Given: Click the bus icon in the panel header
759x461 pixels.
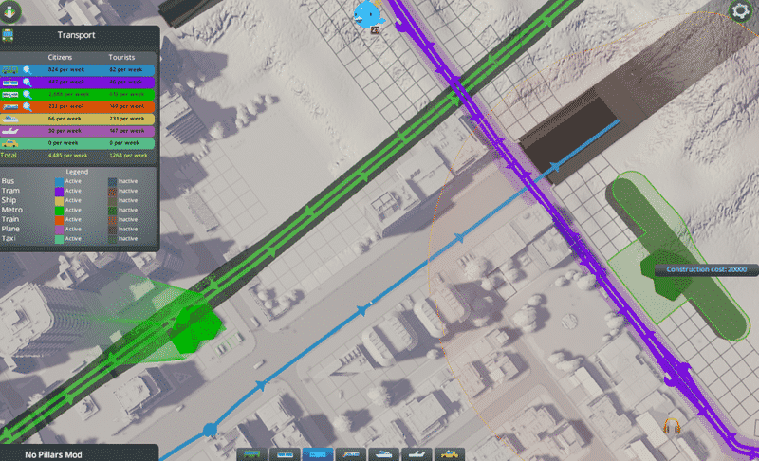Looking at the screenshot, I should [9, 35].
